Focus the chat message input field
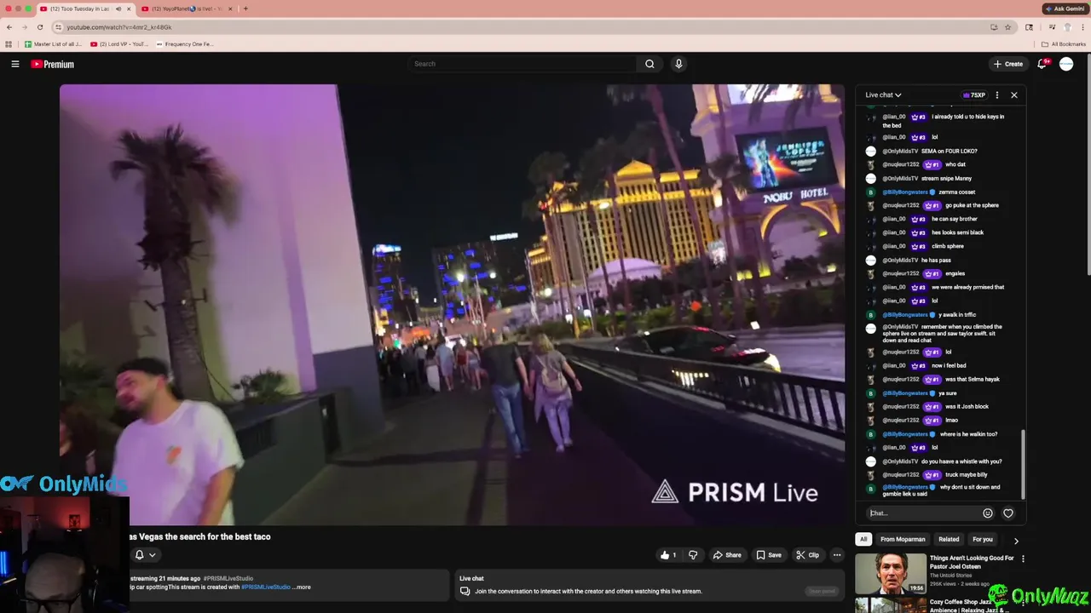The width and height of the screenshot is (1091, 613). click(x=923, y=513)
